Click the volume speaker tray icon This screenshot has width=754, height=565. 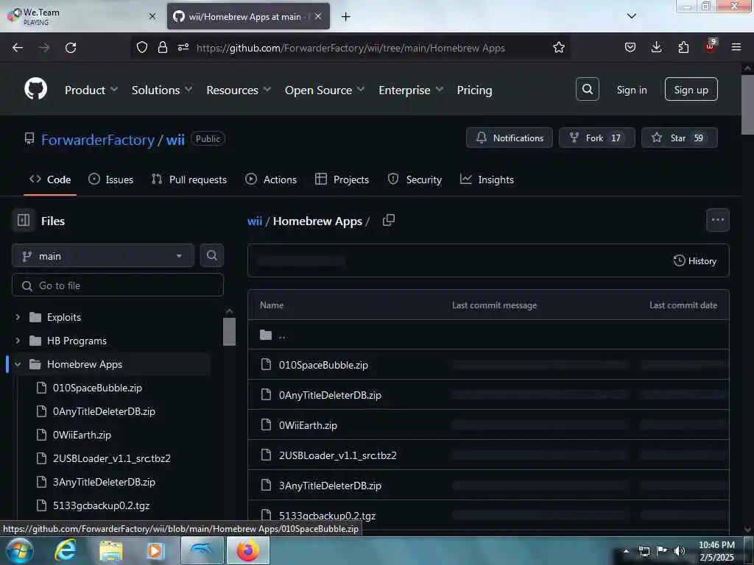679,551
